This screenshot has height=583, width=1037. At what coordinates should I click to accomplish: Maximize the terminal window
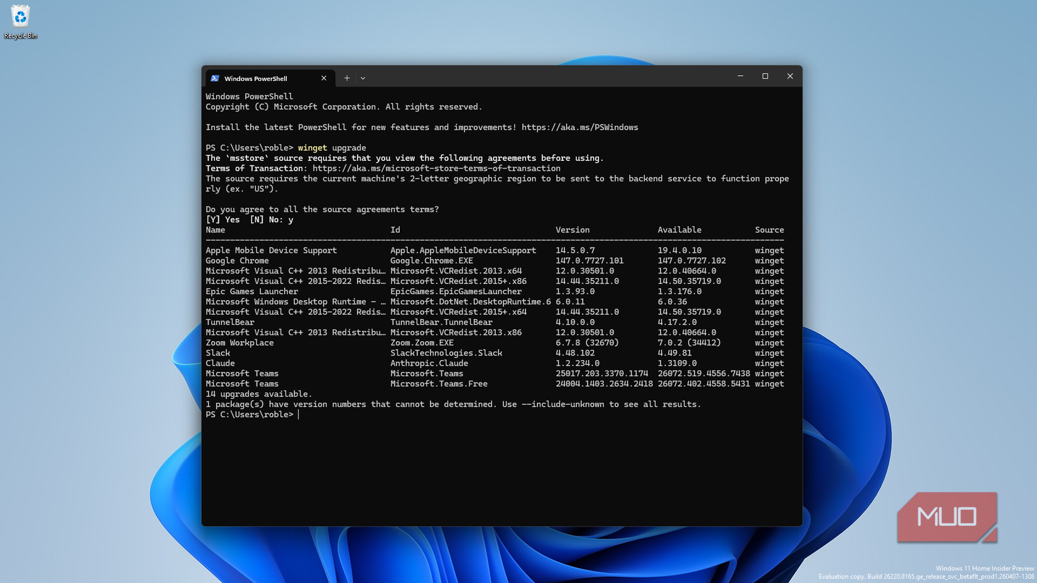pyautogui.click(x=765, y=76)
